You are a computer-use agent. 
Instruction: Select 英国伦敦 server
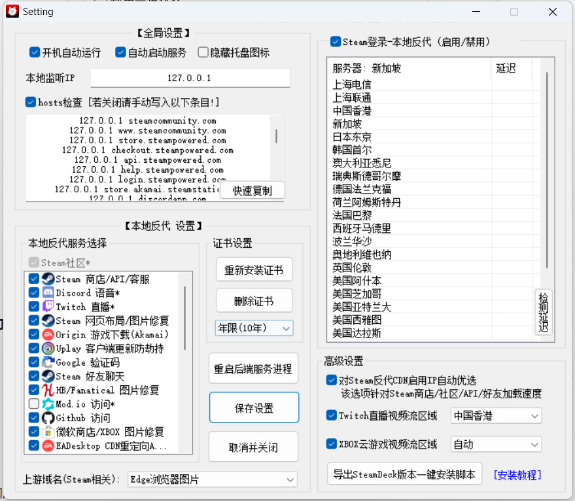(432, 268)
